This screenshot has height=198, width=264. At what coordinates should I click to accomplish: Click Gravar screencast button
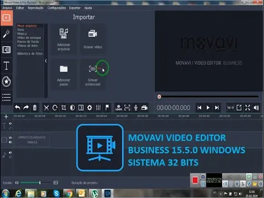tap(93, 75)
